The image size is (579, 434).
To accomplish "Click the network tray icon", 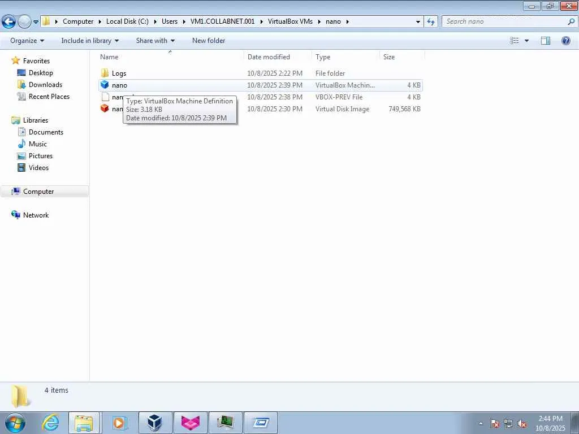I will click(x=508, y=424).
